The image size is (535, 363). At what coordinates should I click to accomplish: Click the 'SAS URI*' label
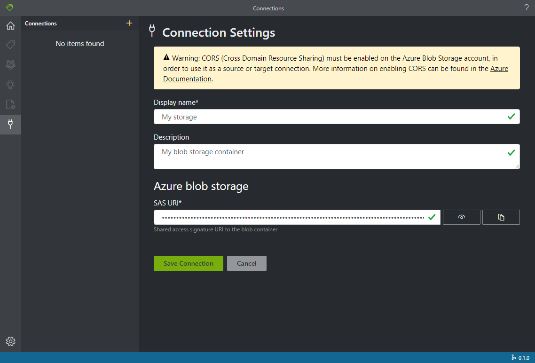(x=167, y=203)
